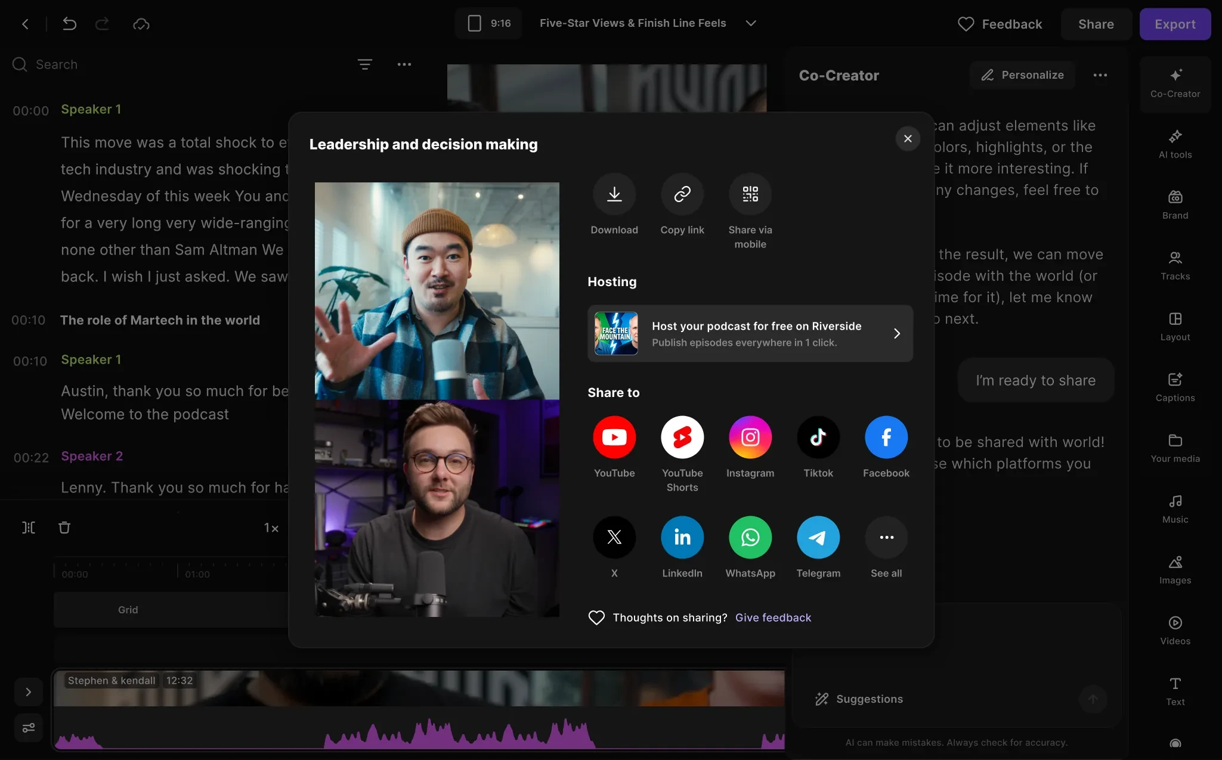Click Personalize in Co-Creator panel
This screenshot has width=1222, height=760.
click(1022, 75)
